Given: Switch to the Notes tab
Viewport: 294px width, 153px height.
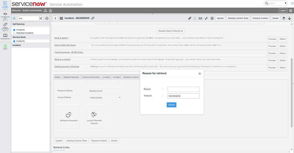Looking at the screenshot, I should tap(58, 77).
